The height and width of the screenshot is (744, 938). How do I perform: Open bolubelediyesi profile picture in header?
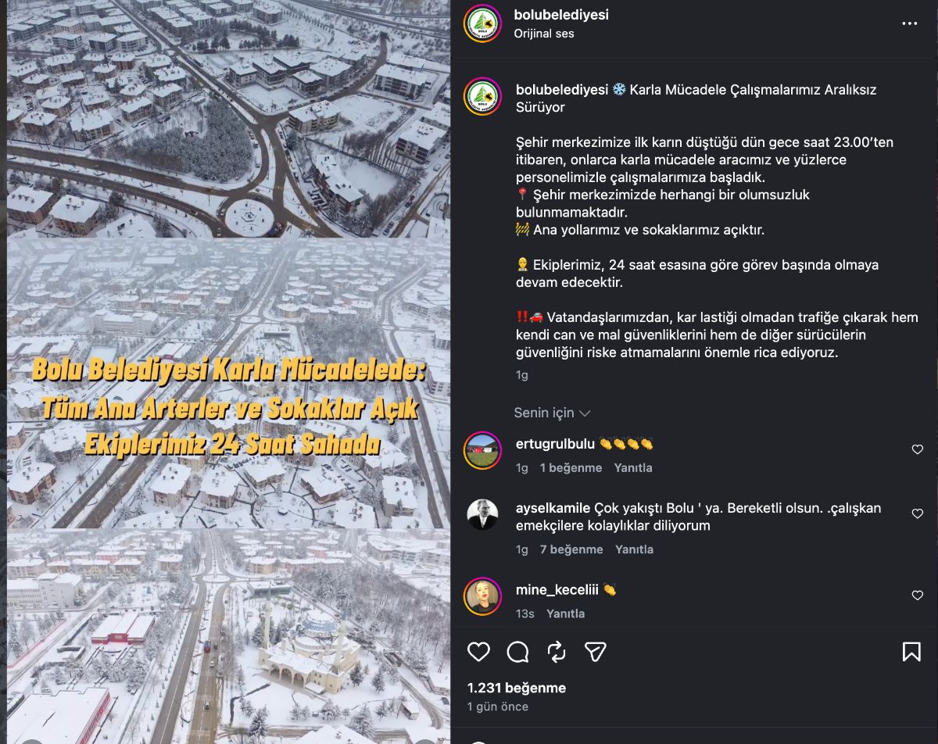pos(482,23)
